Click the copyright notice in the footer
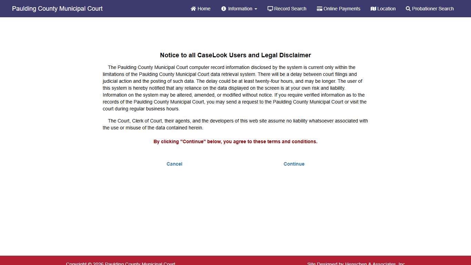 coord(121,263)
